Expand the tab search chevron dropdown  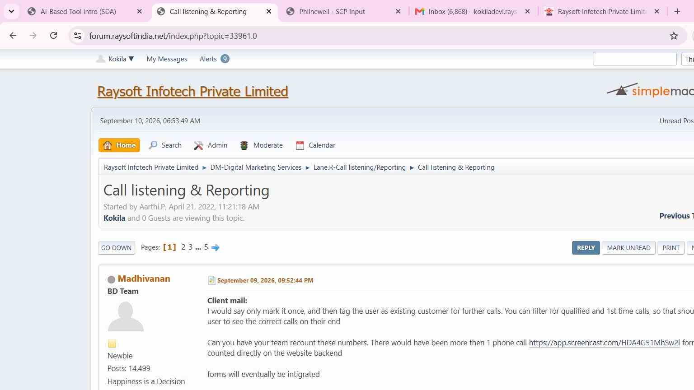tap(11, 11)
